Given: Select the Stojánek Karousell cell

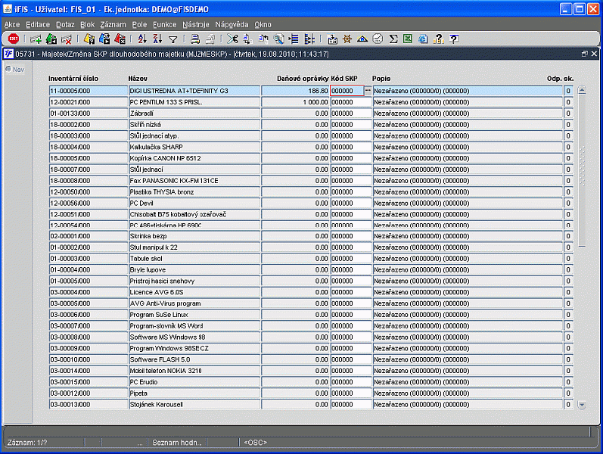Looking at the screenshot, I should point(194,404).
